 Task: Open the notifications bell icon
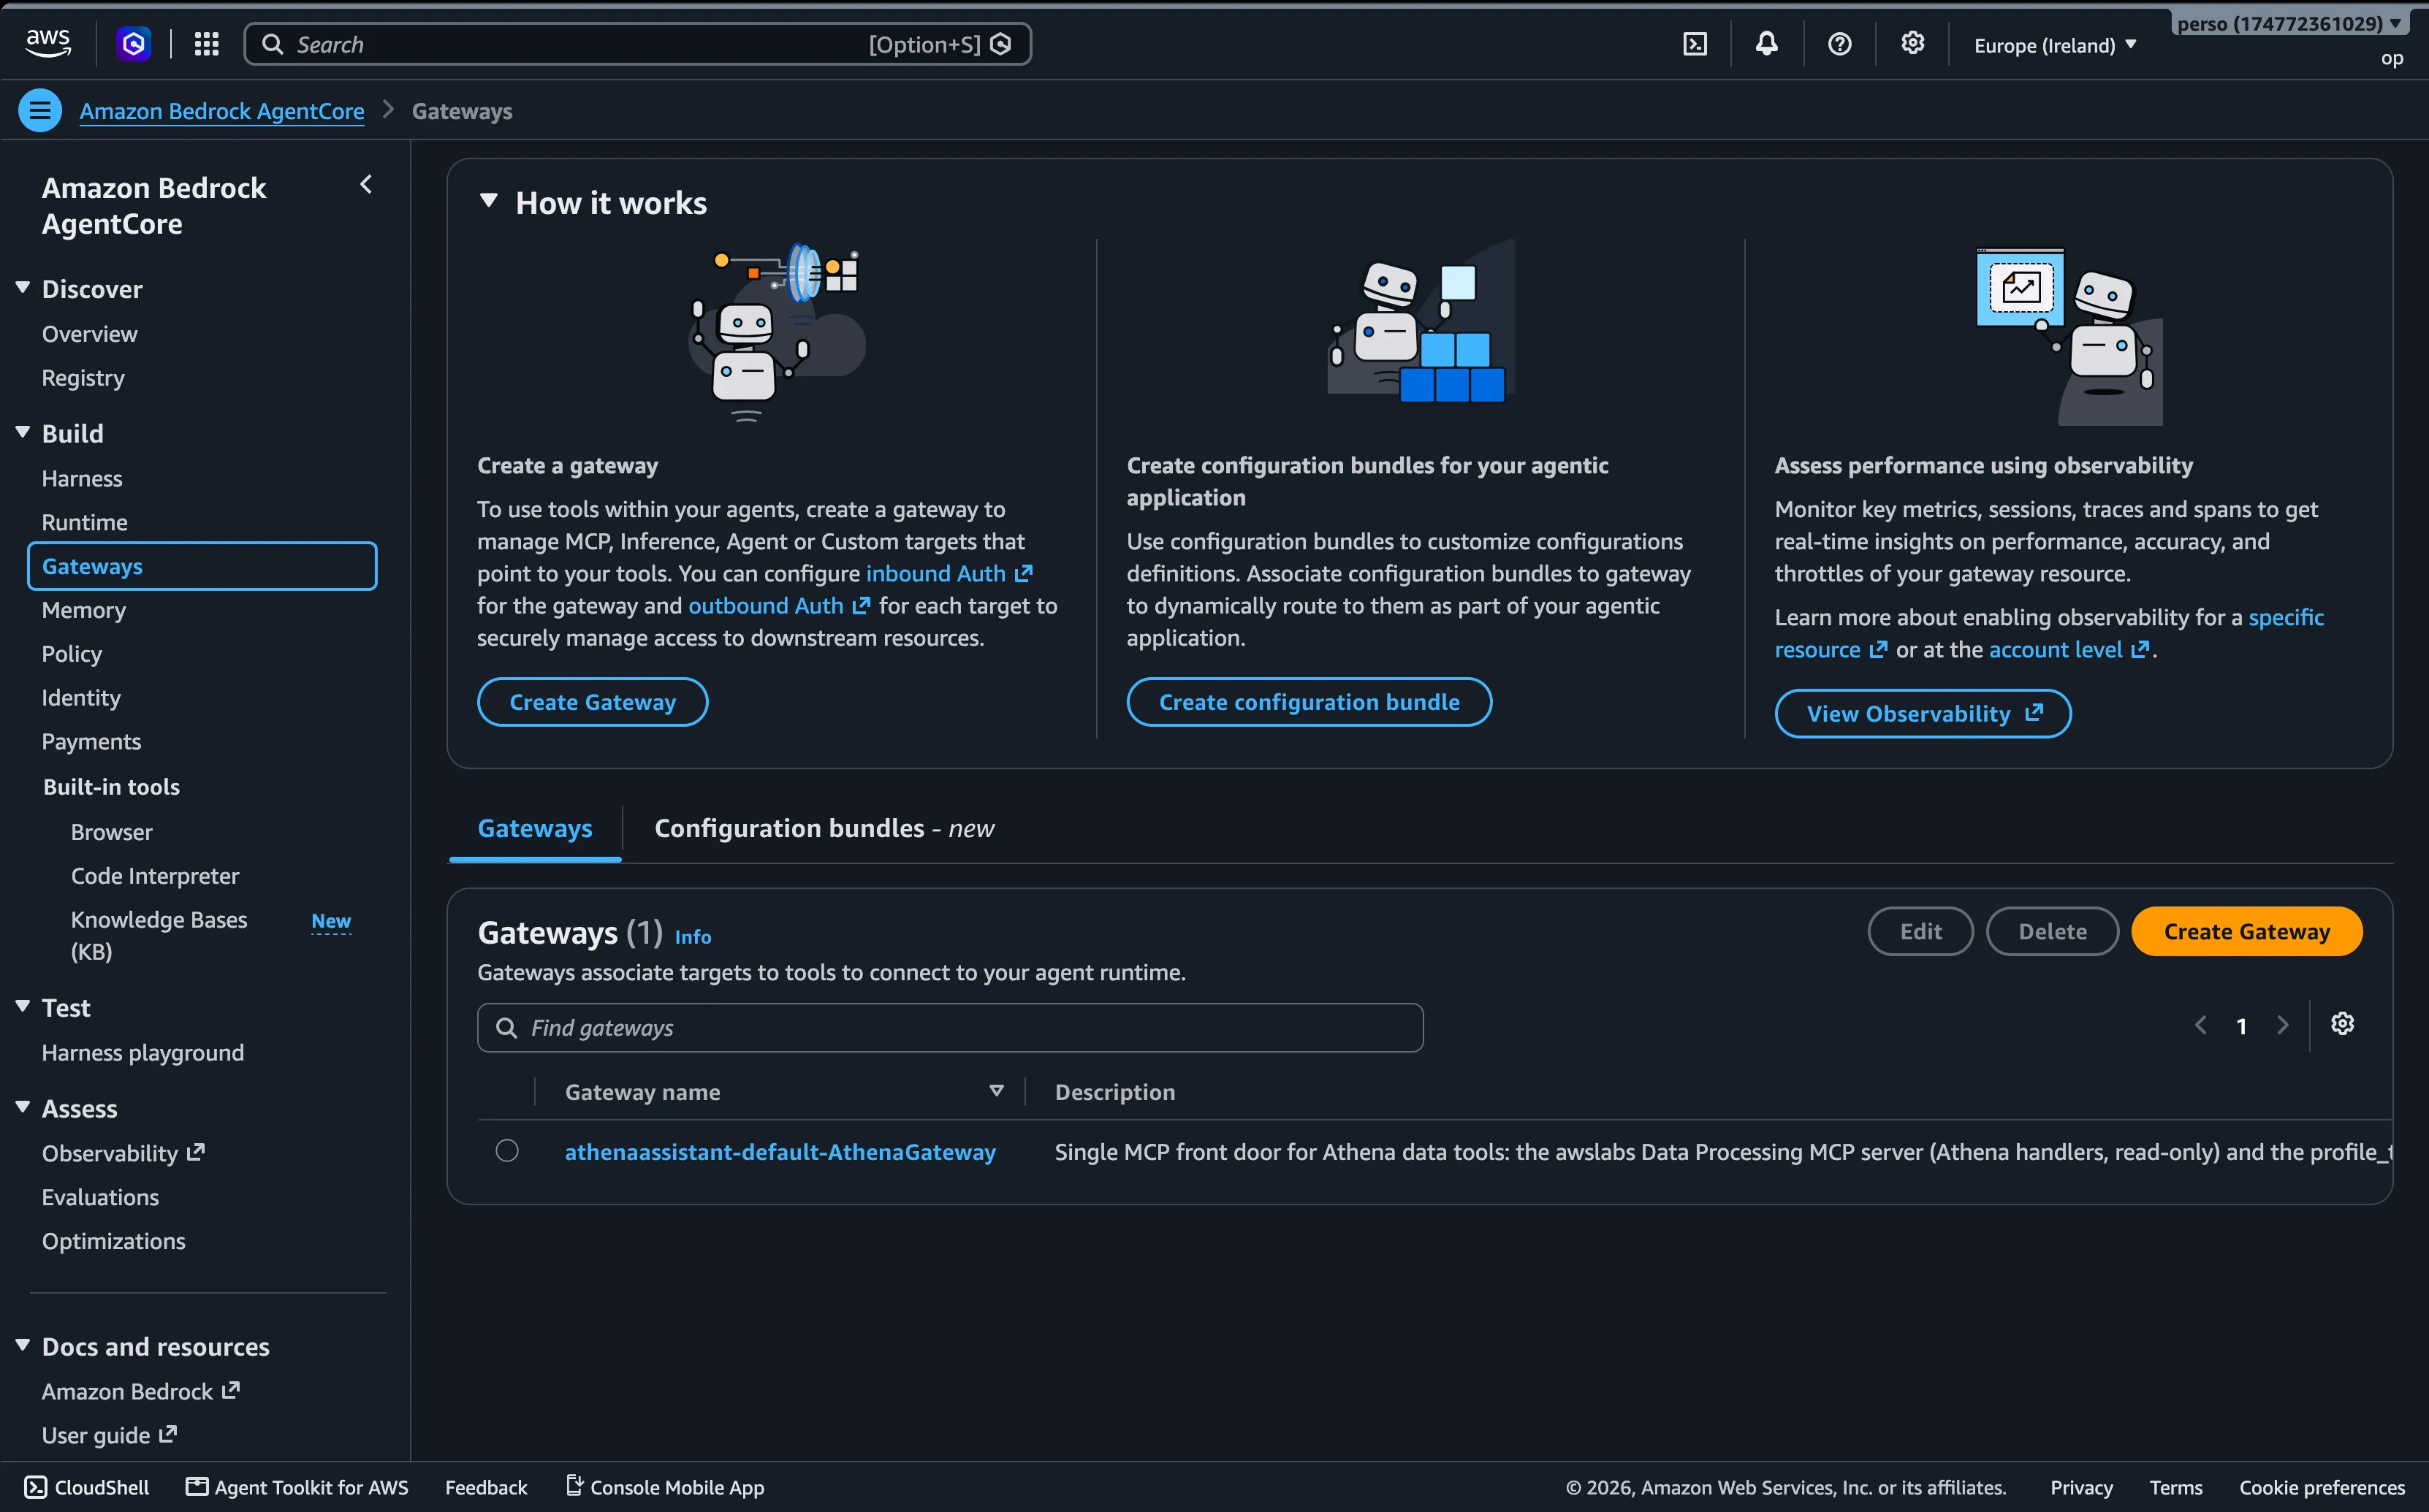(1767, 44)
